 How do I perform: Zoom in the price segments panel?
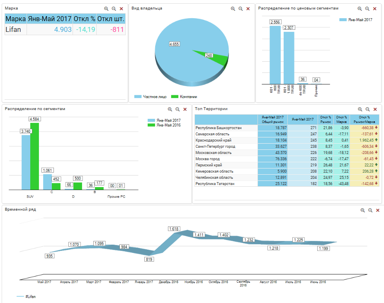(360, 9)
